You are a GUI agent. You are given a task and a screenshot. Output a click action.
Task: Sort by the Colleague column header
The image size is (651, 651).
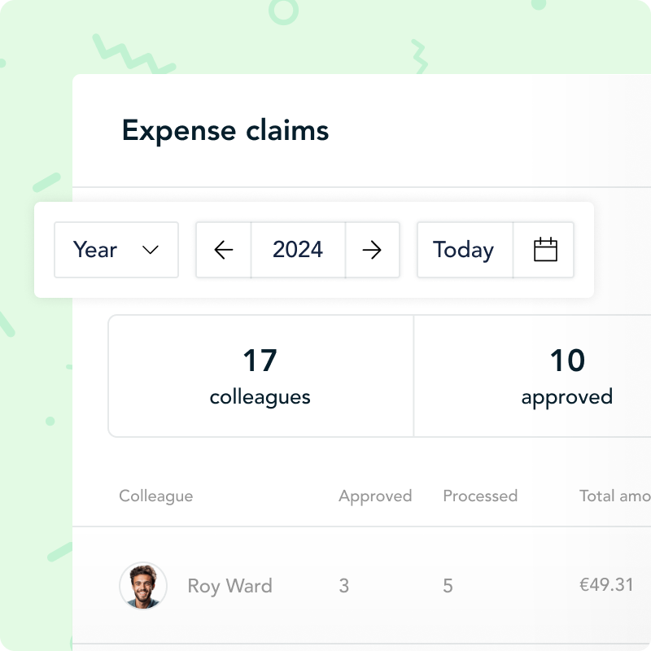156,496
